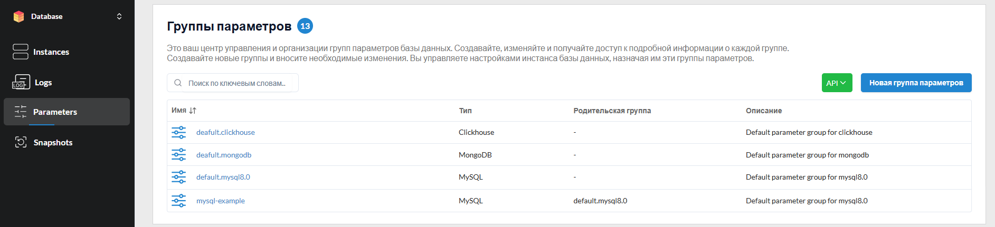Expand the green API dropdown
The height and width of the screenshot is (227, 995).
[837, 83]
